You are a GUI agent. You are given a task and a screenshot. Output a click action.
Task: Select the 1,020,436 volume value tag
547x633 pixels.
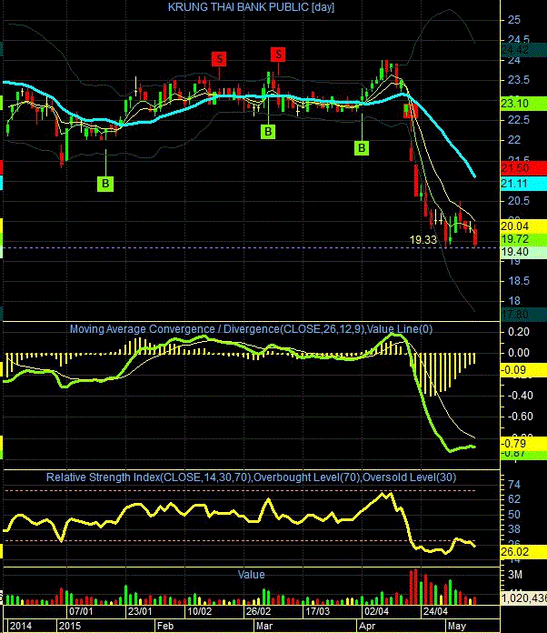coord(523,598)
